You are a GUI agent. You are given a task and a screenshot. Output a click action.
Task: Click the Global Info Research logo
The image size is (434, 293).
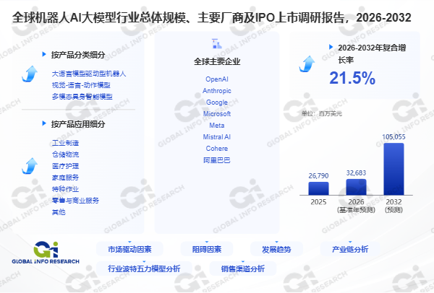46,253
